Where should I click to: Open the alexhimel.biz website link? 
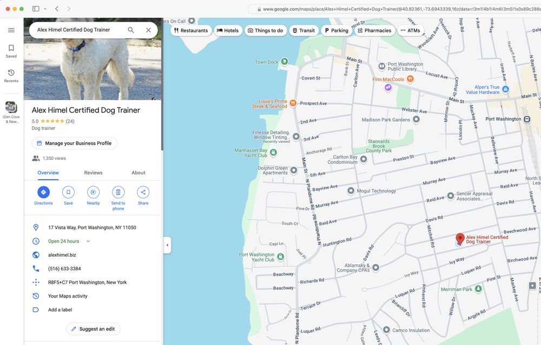point(62,255)
